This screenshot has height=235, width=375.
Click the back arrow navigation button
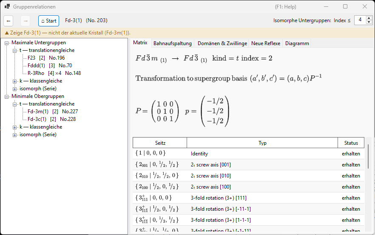coord(9,21)
